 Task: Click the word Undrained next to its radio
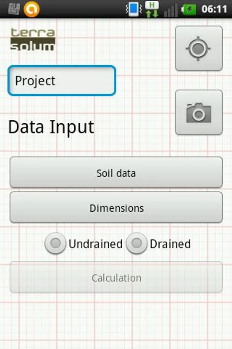click(96, 244)
